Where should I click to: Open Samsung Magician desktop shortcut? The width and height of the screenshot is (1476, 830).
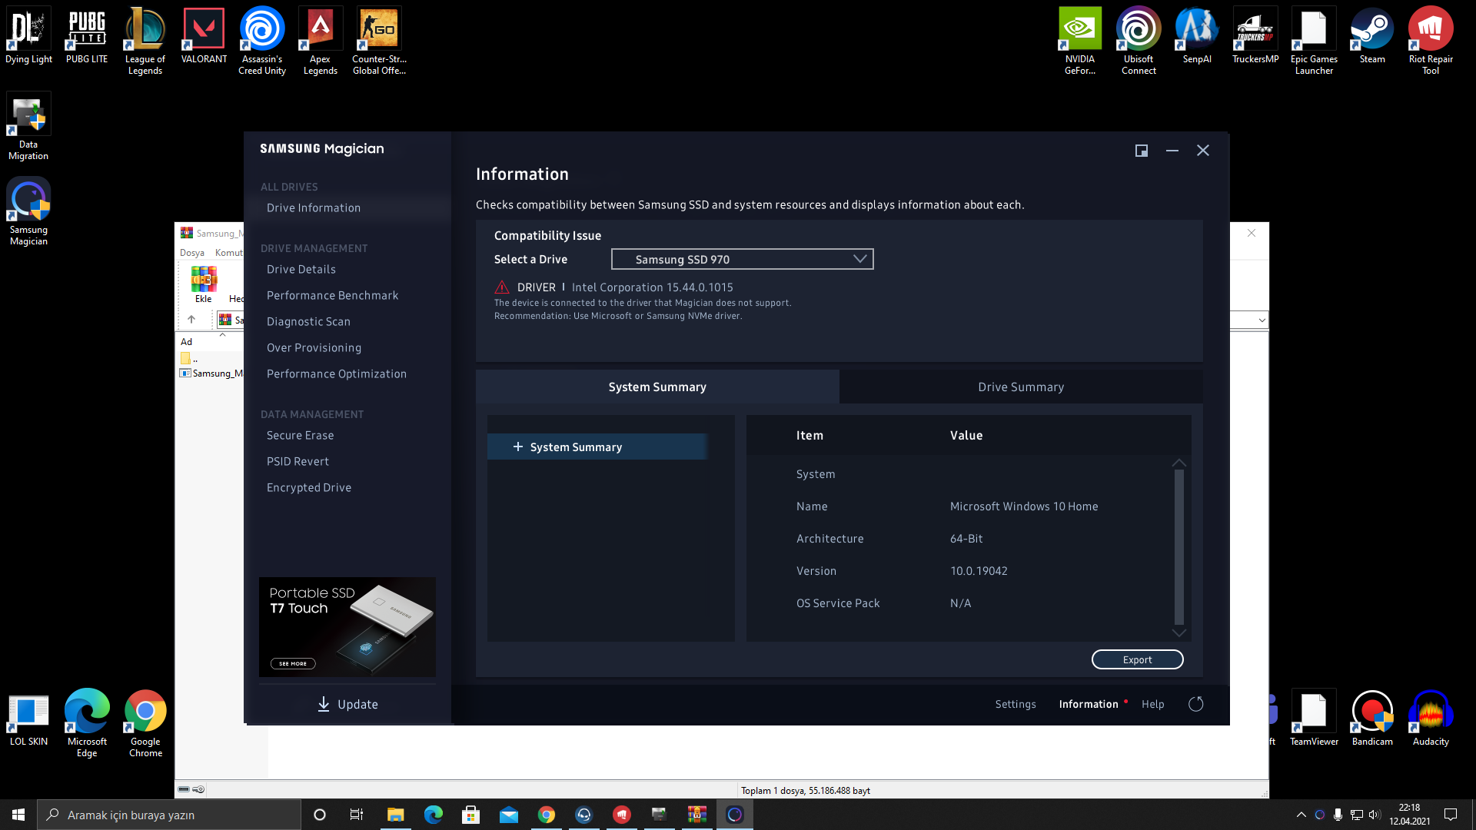(28, 212)
